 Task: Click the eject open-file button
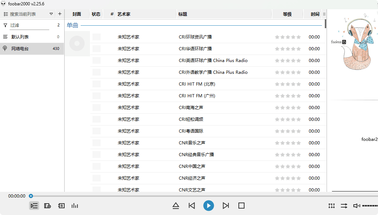(x=176, y=206)
